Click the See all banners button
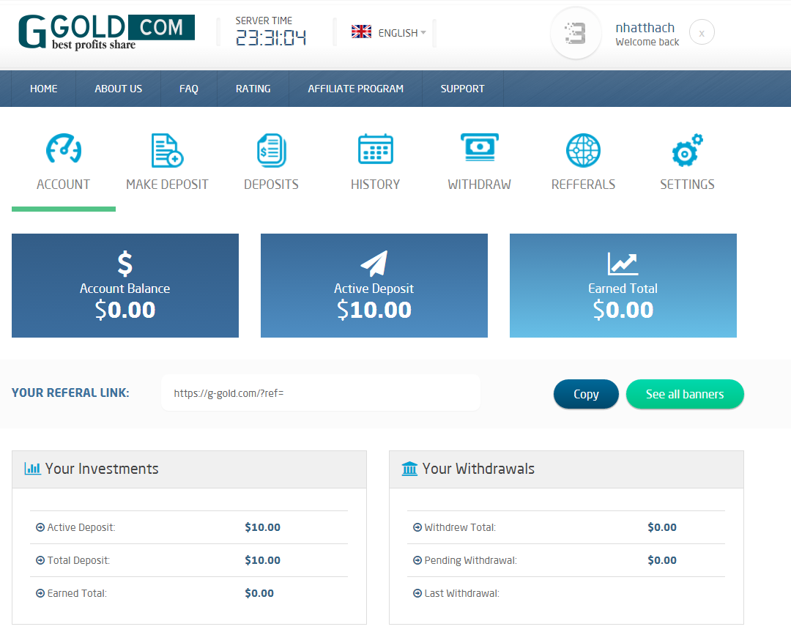Screen dimensions: 791x632 pyautogui.click(x=685, y=394)
